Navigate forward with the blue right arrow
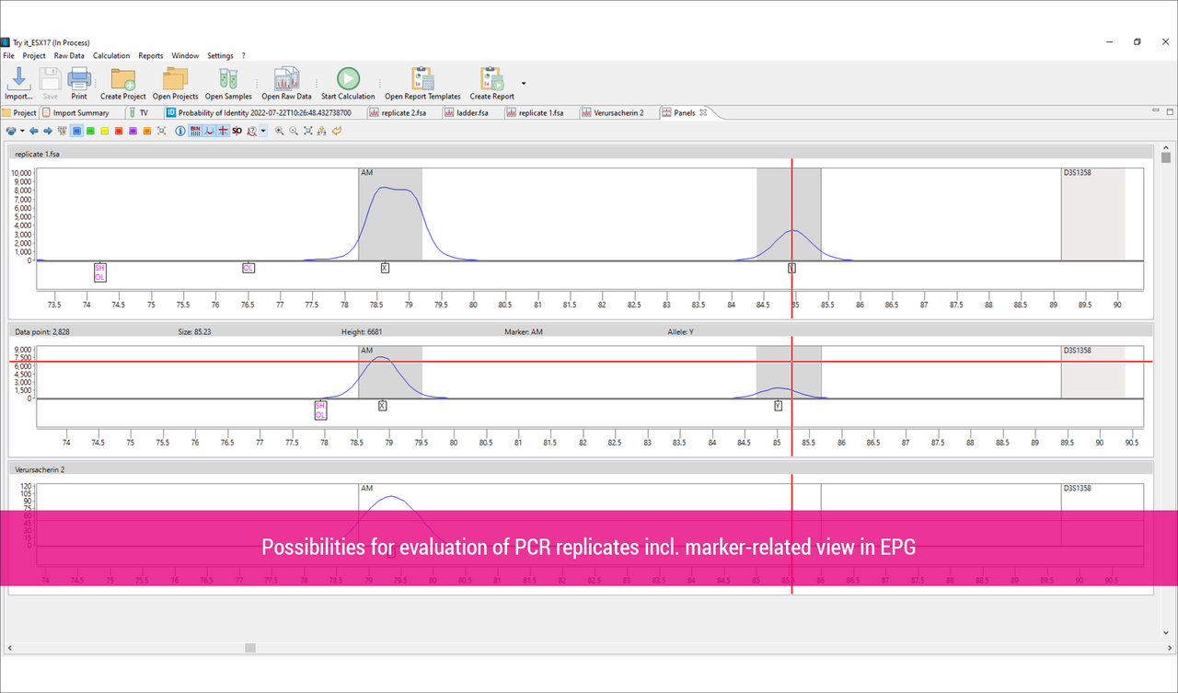 pos(48,131)
